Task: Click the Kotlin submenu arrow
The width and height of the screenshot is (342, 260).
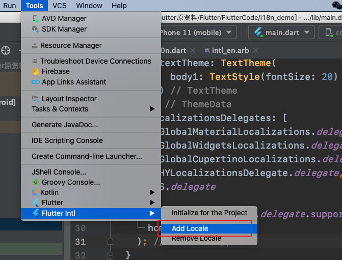Action: click(152, 192)
